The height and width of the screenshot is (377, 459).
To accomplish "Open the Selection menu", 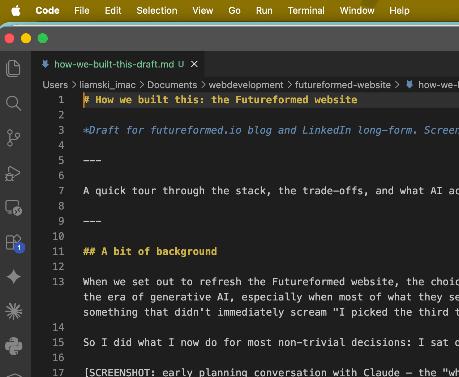I will [x=157, y=10].
